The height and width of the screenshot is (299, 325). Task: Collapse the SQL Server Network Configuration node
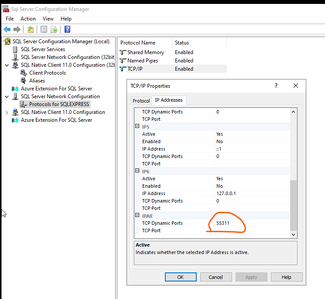(x=7, y=96)
